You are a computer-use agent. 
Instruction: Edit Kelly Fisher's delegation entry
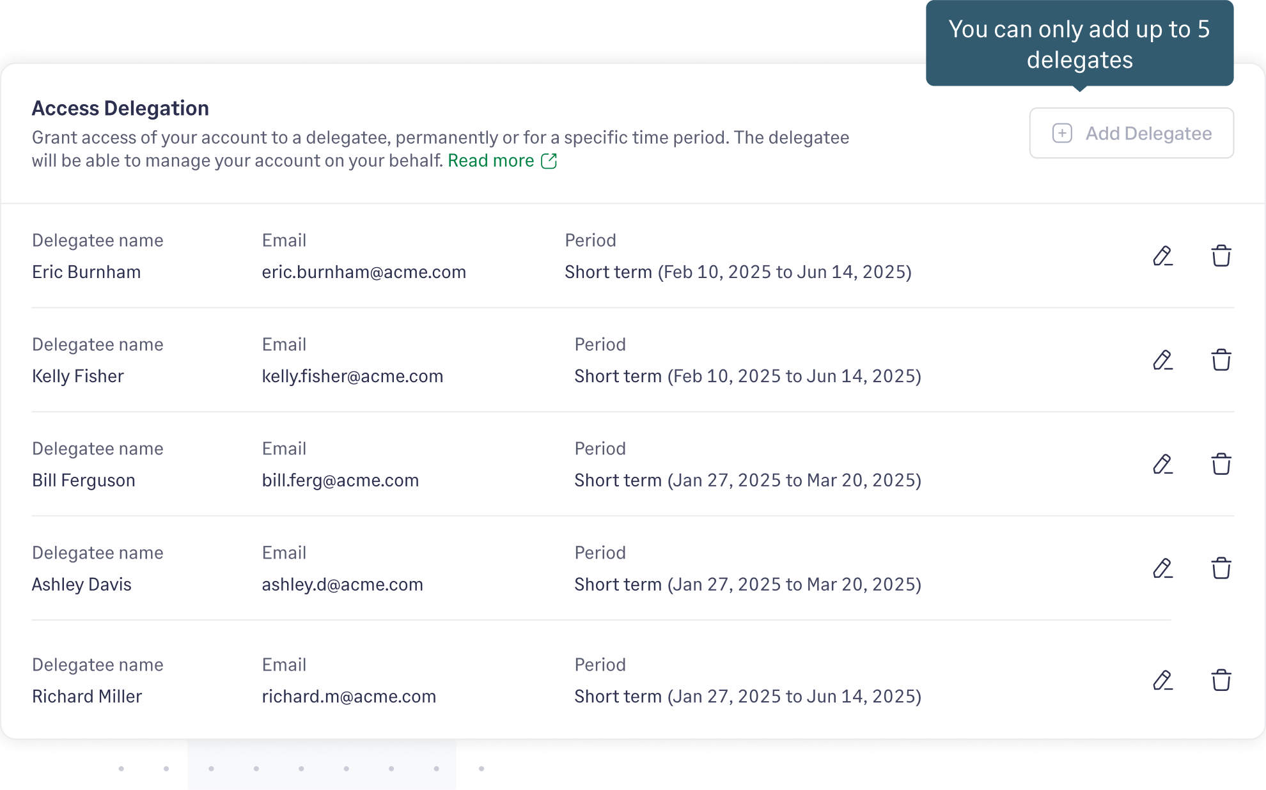(1163, 360)
